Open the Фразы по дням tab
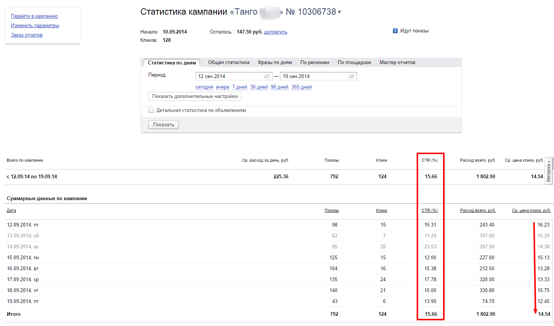 point(275,63)
